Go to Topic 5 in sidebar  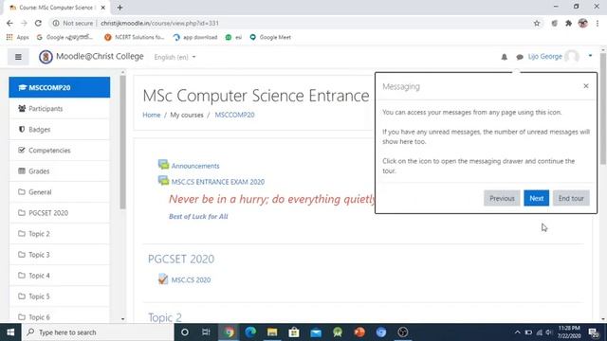click(x=59, y=296)
